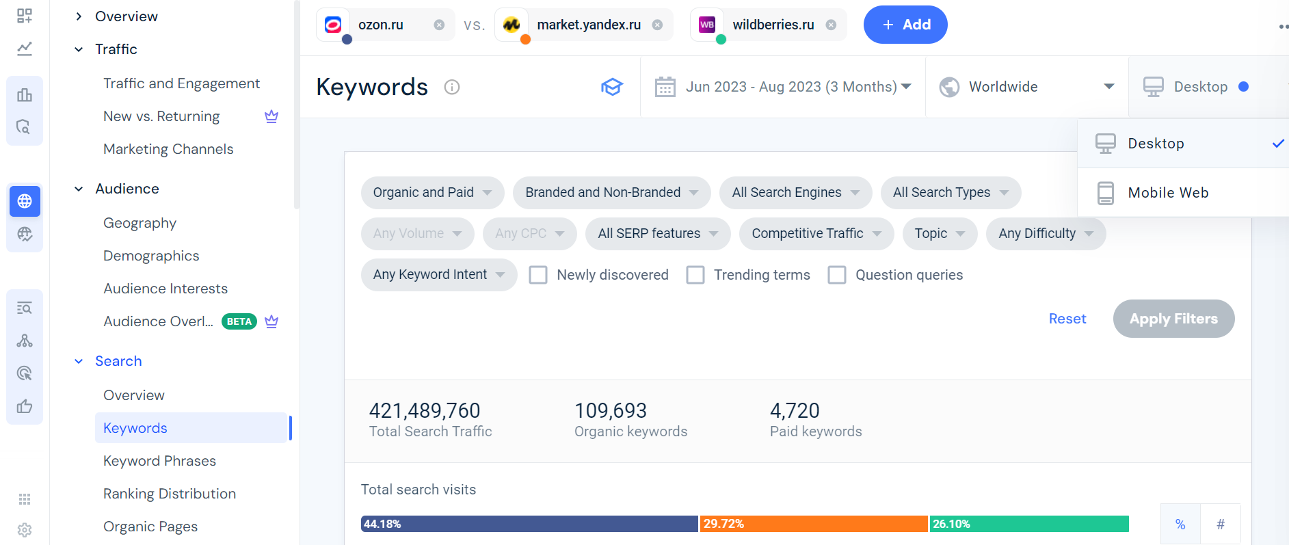Collapse the Search section

tap(79, 361)
